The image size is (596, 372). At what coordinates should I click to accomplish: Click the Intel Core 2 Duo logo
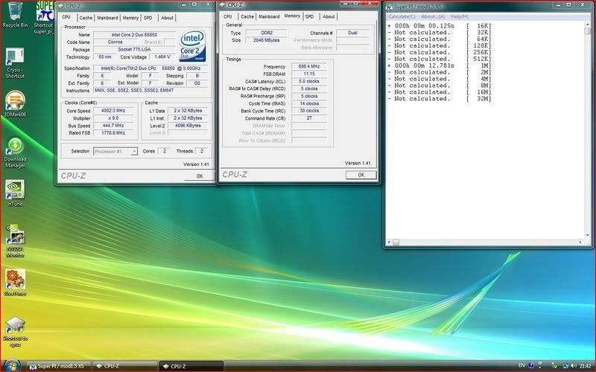pyautogui.click(x=193, y=45)
